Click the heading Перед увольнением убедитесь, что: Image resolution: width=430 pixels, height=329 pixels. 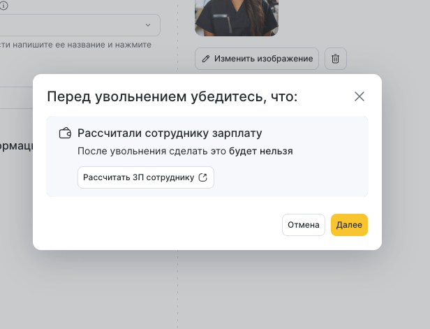click(172, 96)
